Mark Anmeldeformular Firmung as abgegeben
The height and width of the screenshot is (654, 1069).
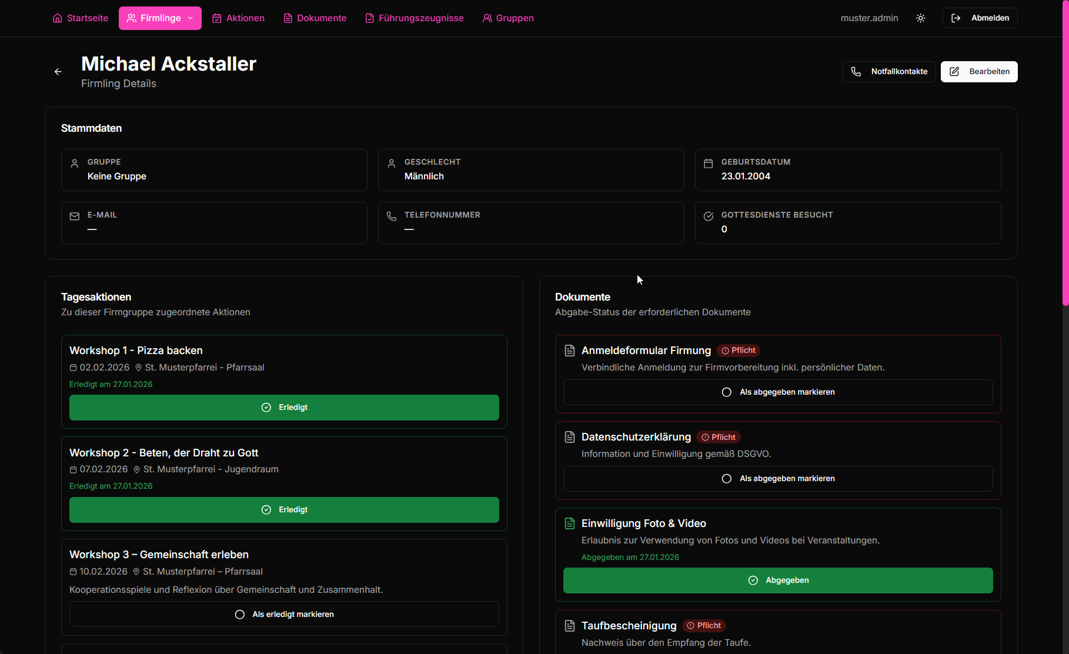[777, 392]
